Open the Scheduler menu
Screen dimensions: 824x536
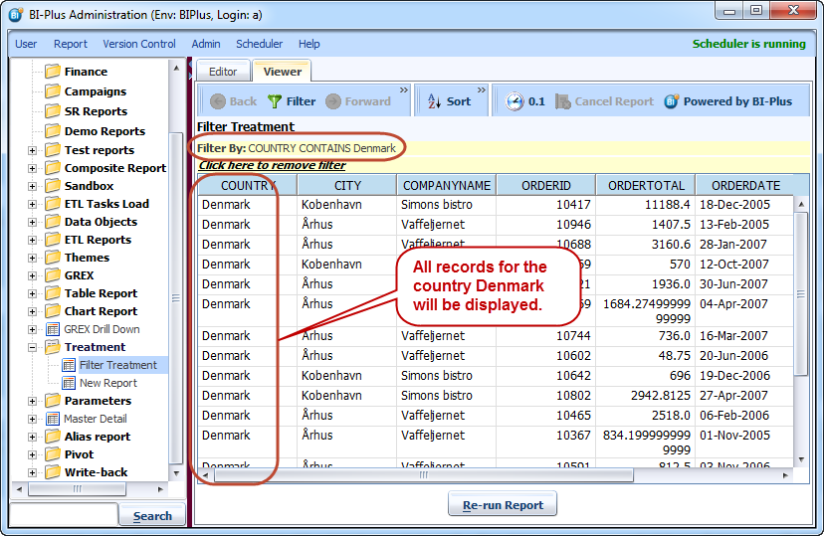(259, 44)
